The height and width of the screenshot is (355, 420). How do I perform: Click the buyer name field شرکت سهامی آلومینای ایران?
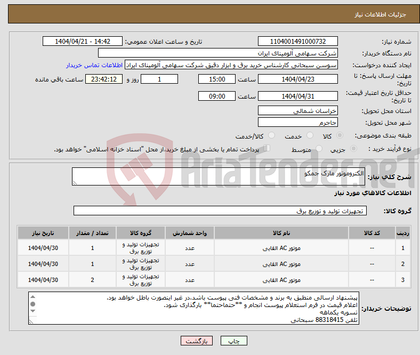(217, 53)
